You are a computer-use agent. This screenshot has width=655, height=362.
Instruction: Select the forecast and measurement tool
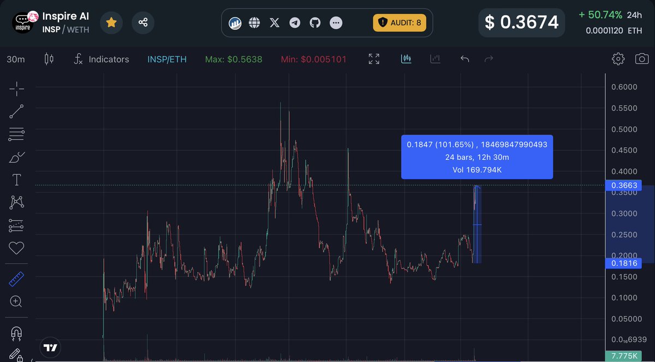point(16,225)
